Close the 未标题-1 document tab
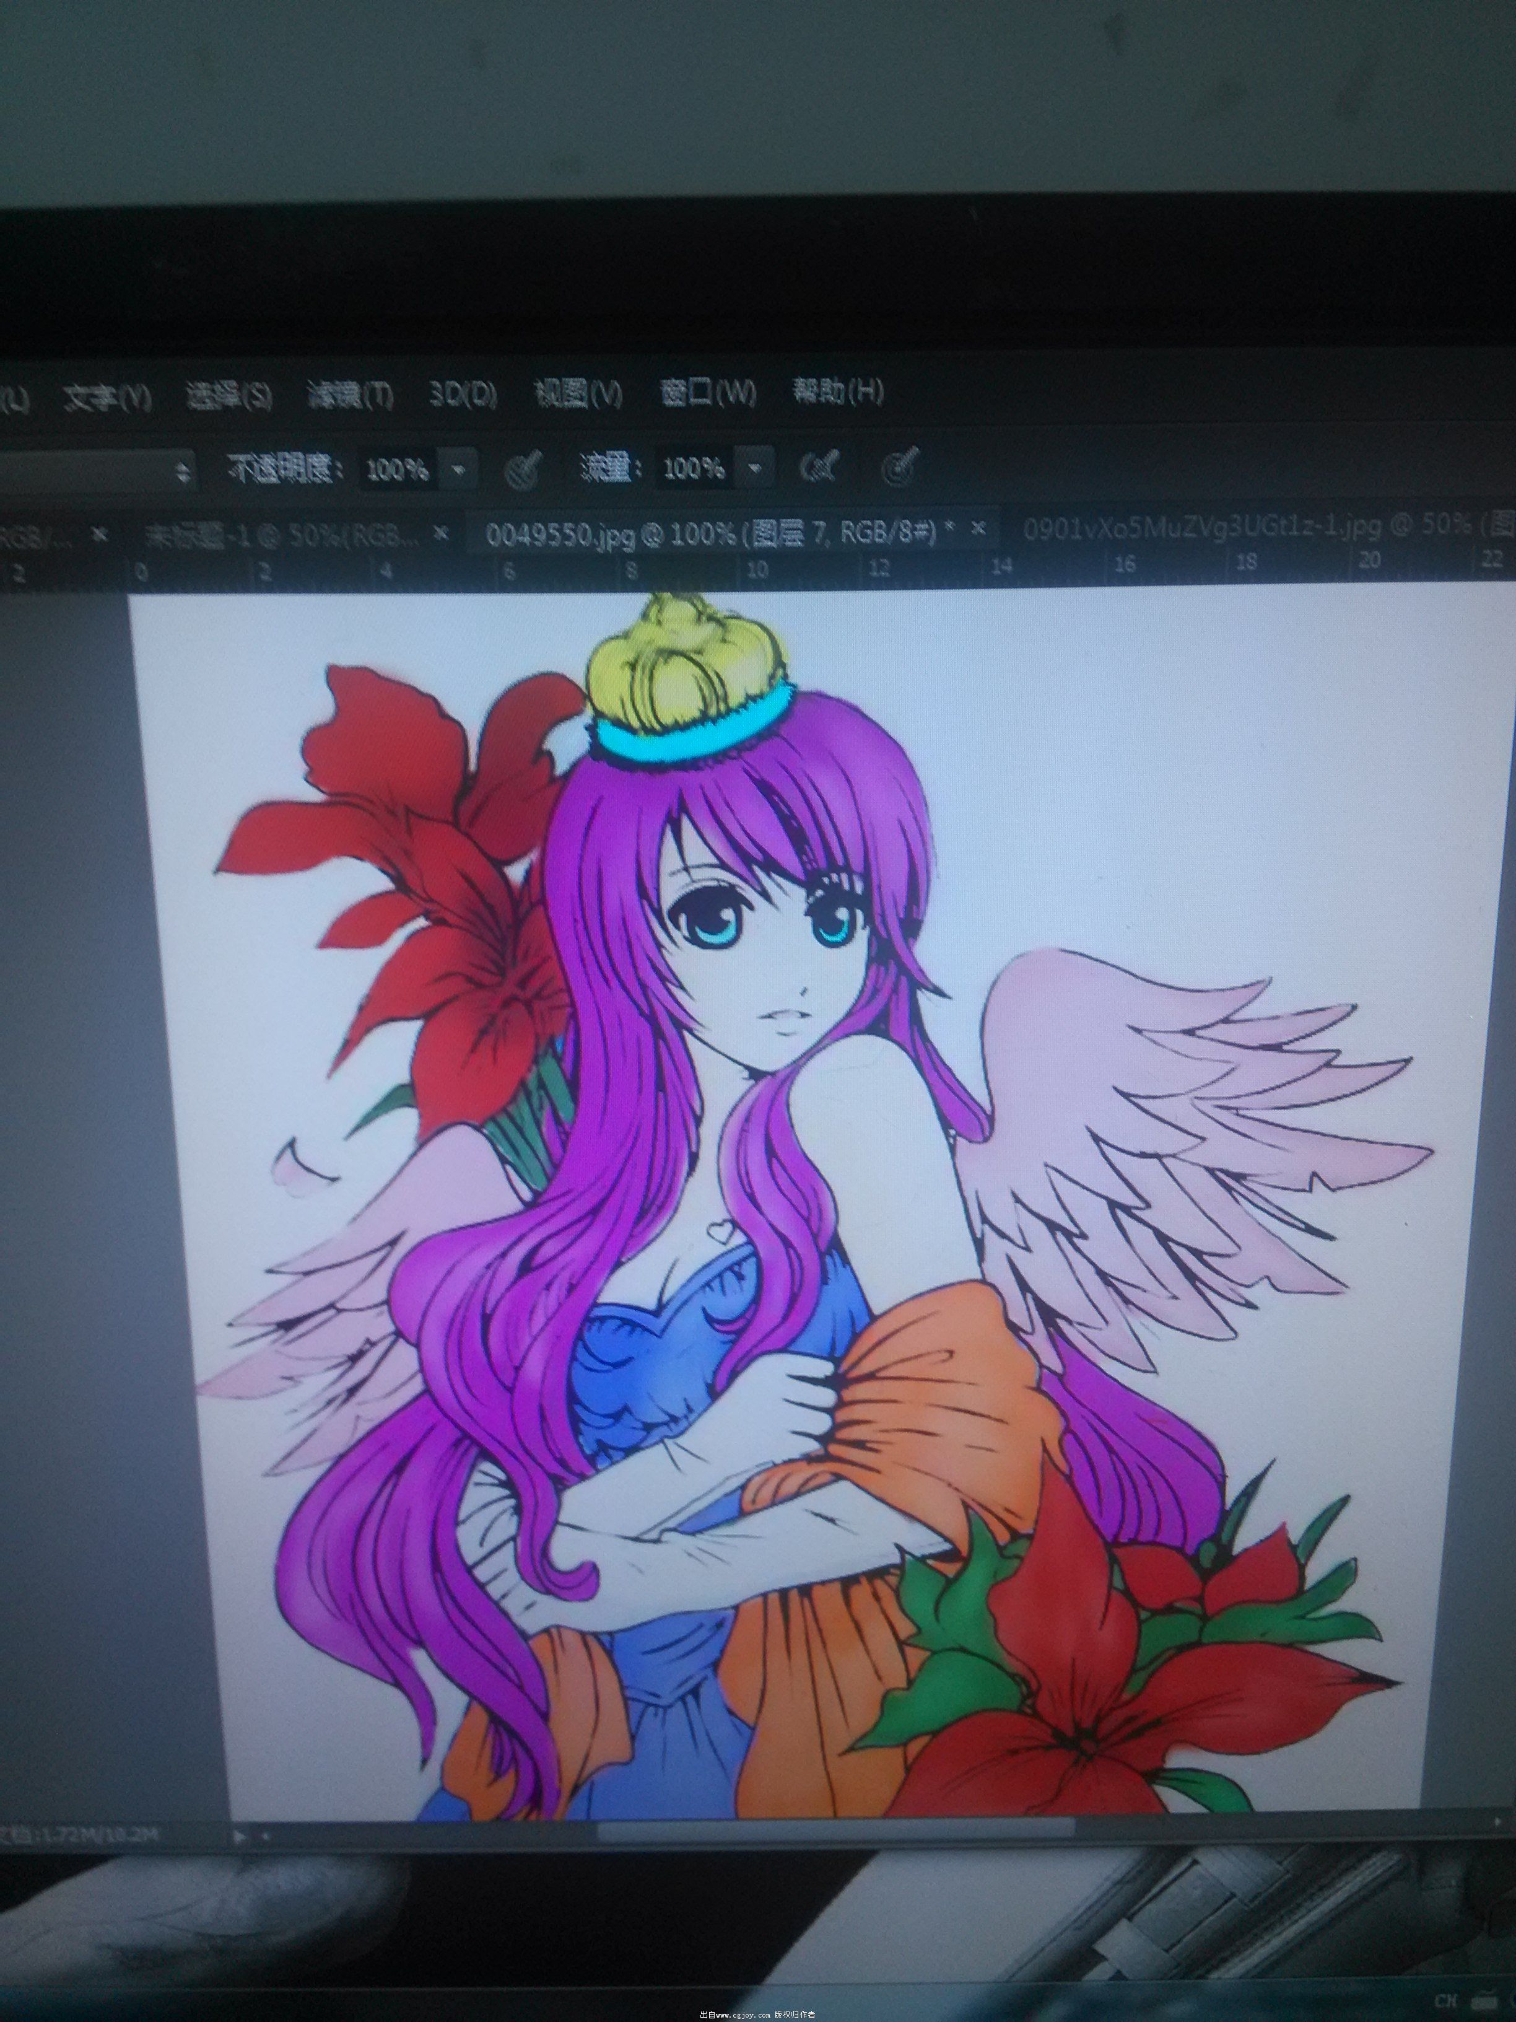Screen dimensions: 1516x2022 click(442, 532)
